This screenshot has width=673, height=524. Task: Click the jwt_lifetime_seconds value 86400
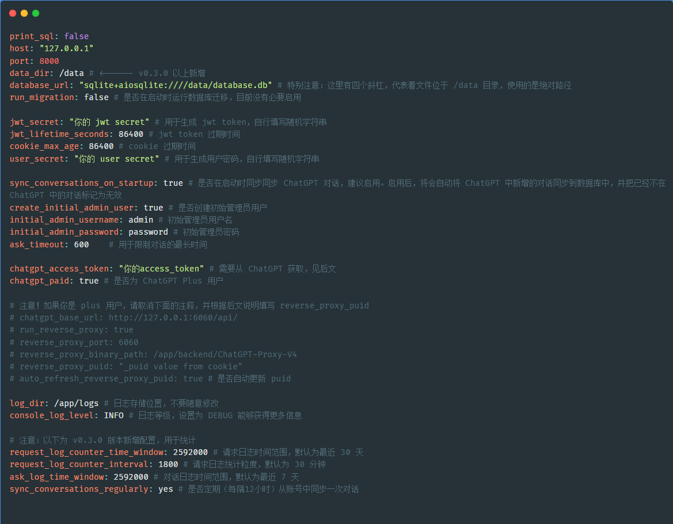(131, 134)
